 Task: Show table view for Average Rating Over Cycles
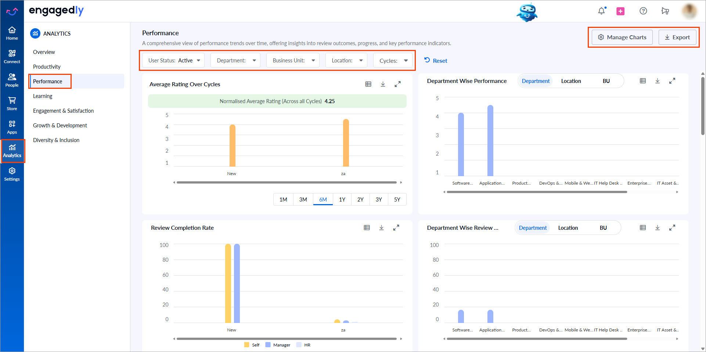(x=368, y=84)
